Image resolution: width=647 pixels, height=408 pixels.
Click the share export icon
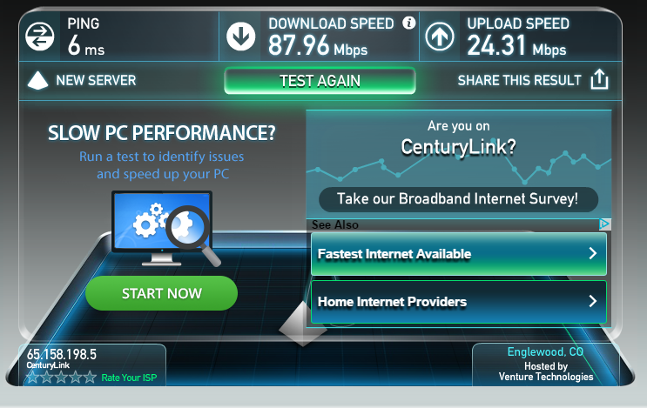click(x=599, y=79)
